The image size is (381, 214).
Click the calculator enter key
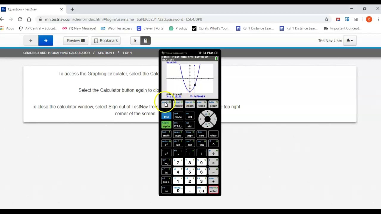click(x=213, y=189)
